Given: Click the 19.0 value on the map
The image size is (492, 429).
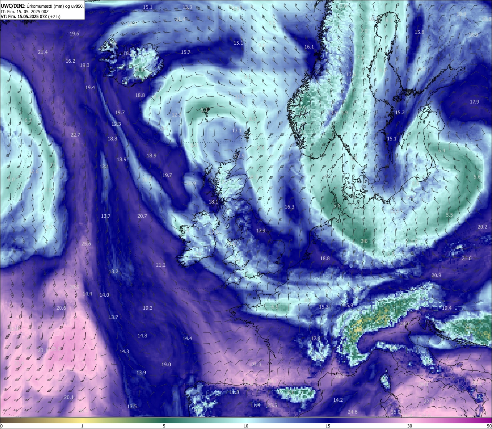Looking at the screenshot, I should (166, 365).
